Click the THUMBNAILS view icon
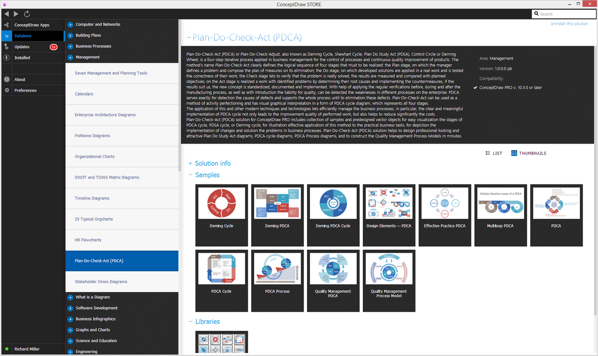 [x=514, y=153]
